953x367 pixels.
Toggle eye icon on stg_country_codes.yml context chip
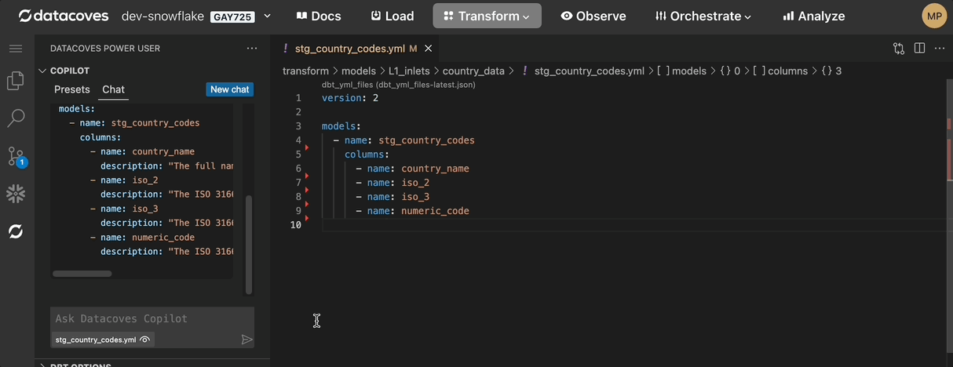[145, 340]
